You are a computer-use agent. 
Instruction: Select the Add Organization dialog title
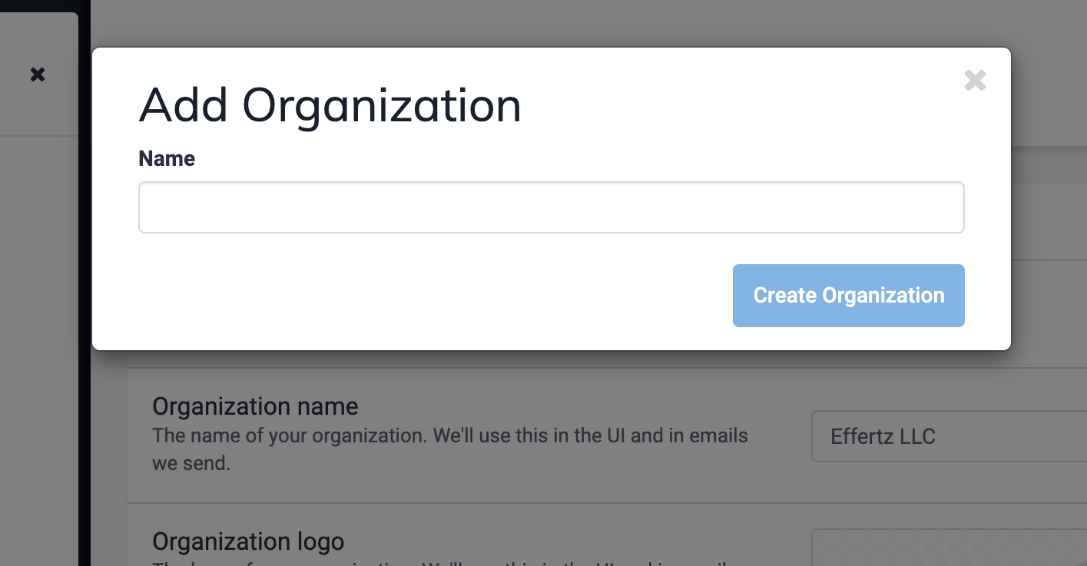point(330,105)
